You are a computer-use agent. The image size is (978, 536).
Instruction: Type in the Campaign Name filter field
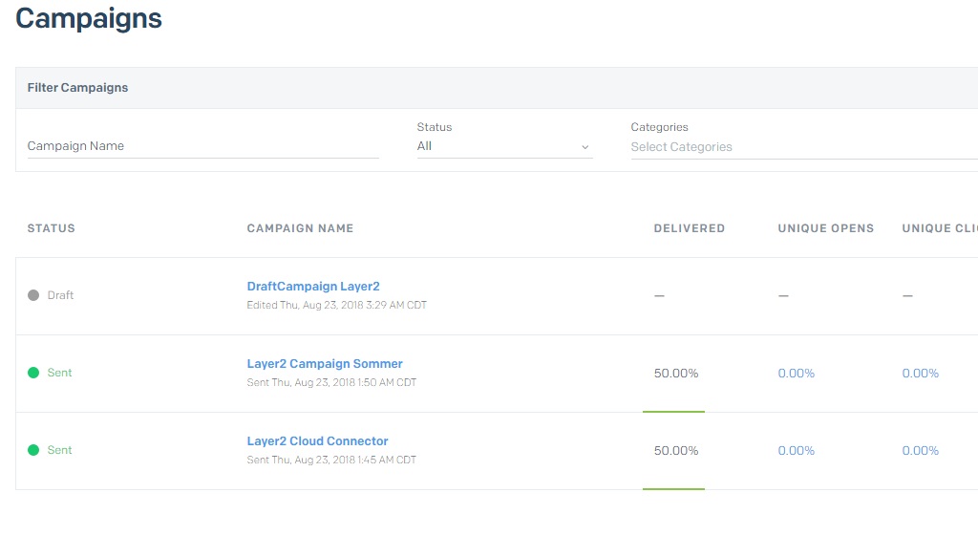point(202,146)
